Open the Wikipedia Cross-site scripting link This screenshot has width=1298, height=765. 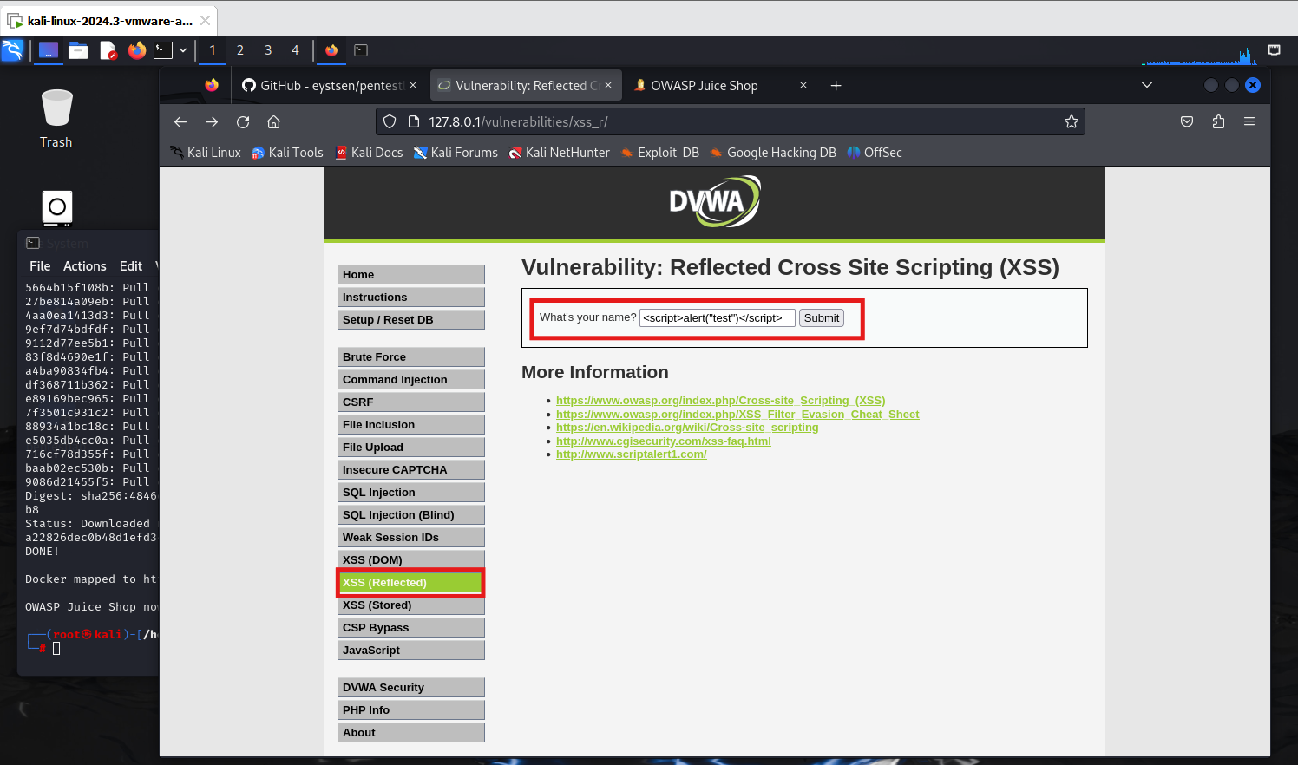pos(687,428)
